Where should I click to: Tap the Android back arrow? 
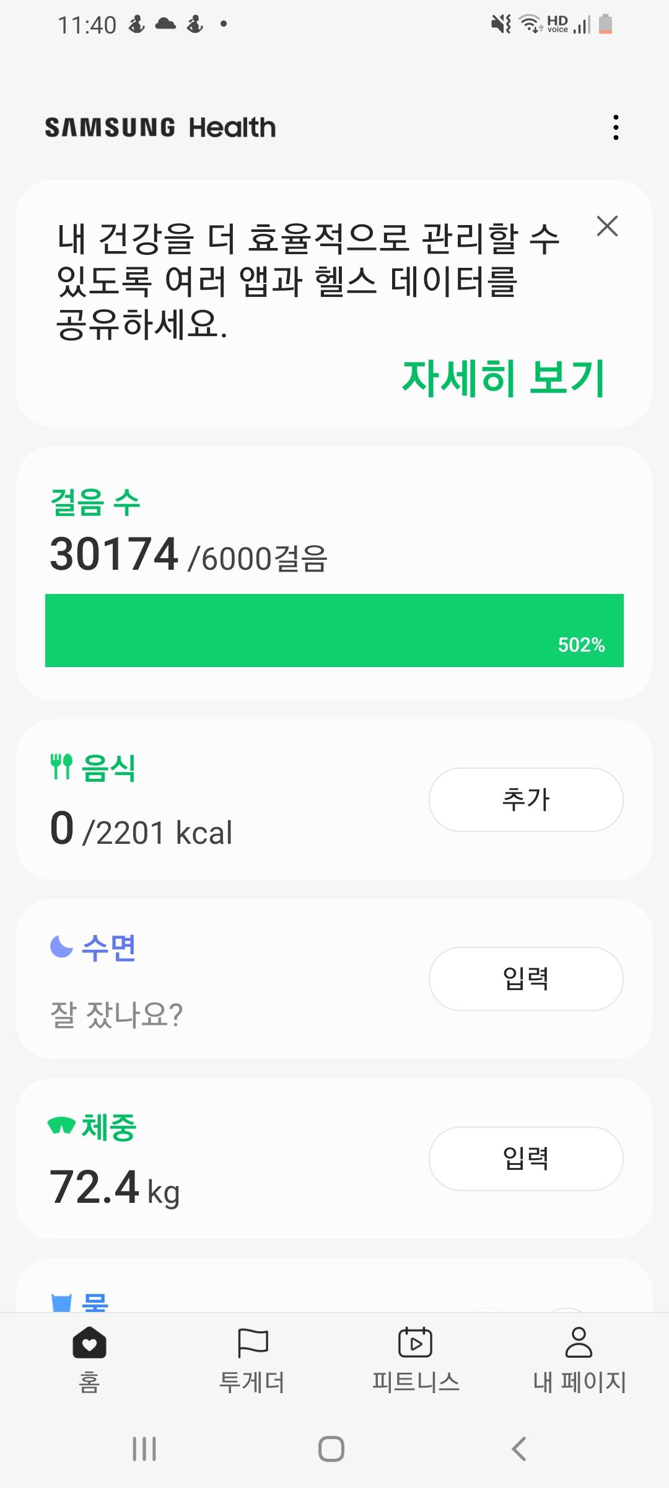click(519, 1449)
